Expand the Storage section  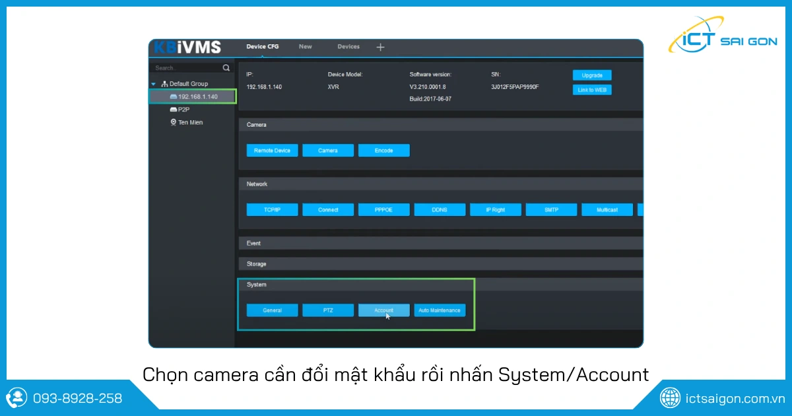440,263
